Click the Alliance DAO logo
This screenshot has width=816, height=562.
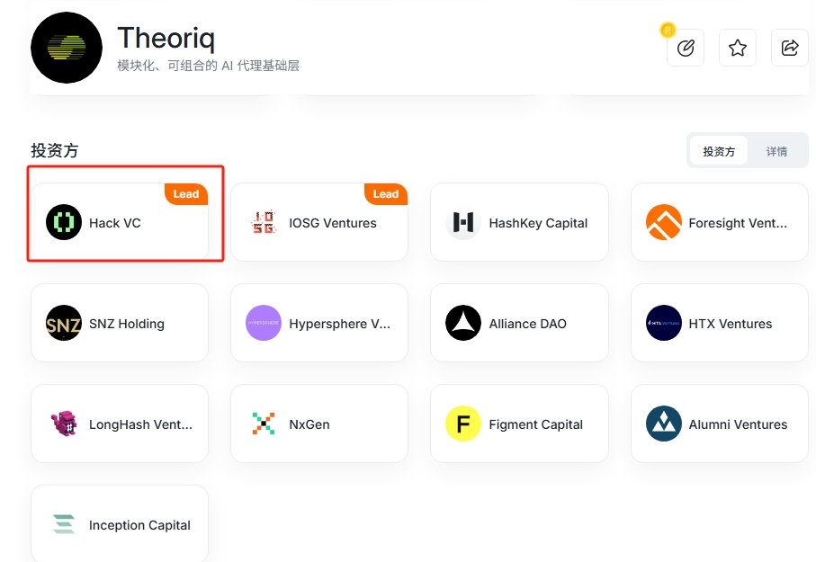tap(463, 323)
